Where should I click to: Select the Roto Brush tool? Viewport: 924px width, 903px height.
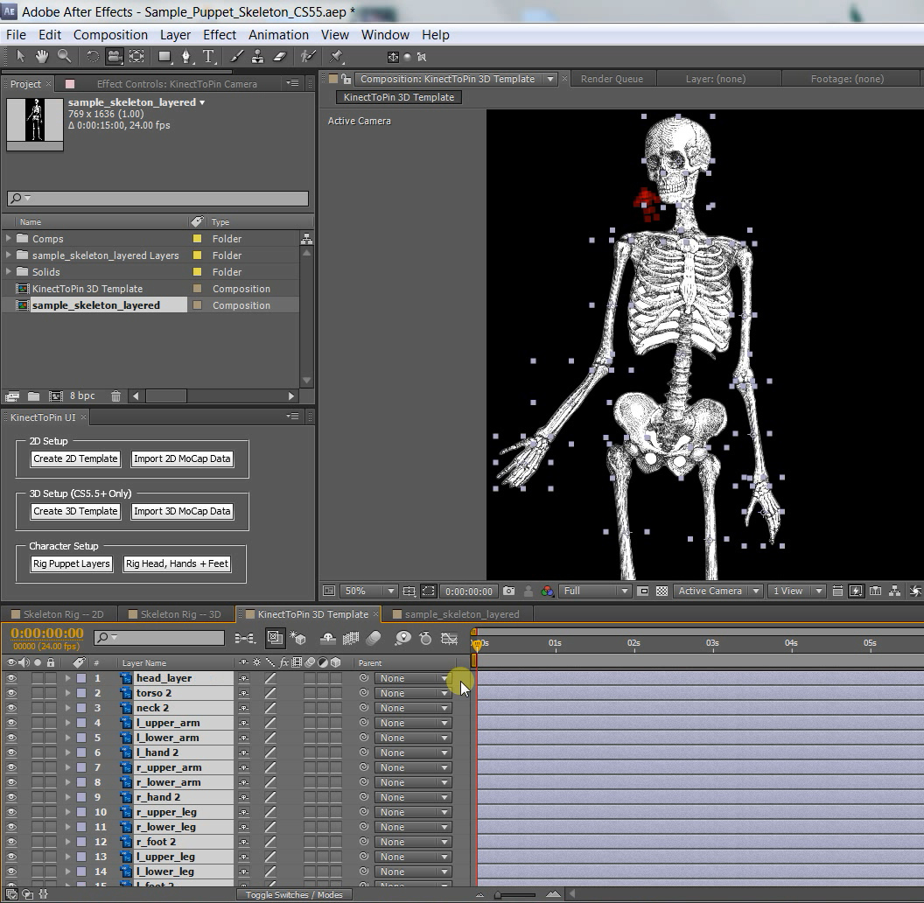[x=308, y=57]
